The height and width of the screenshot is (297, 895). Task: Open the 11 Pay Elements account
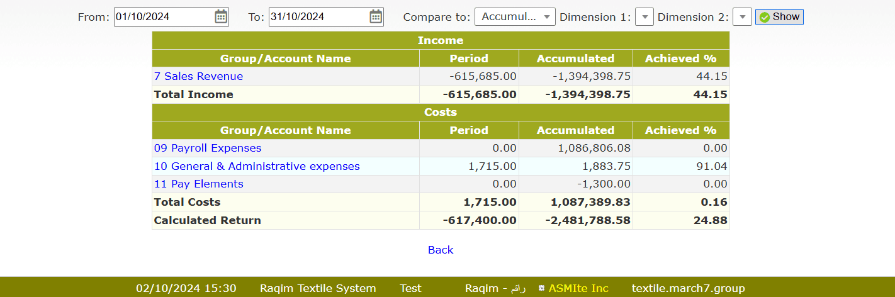tap(198, 184)
